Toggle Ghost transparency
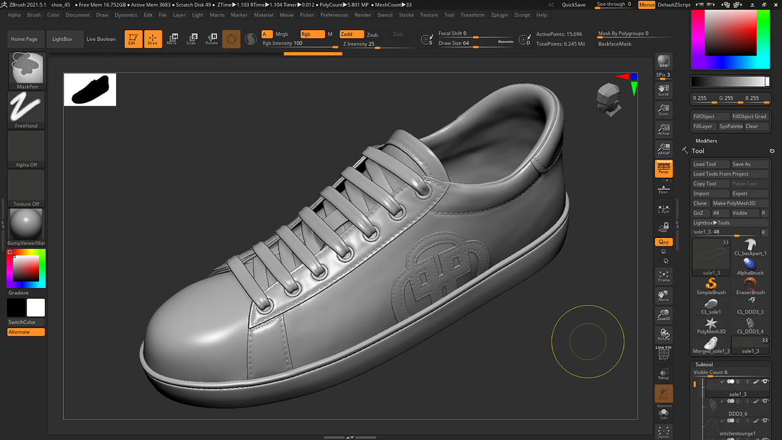Screen dimensions: 782x440 pyautogui.click(x=663, y=394)
